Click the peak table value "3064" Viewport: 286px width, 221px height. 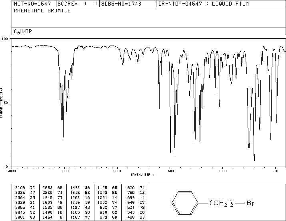pos(20,197)
